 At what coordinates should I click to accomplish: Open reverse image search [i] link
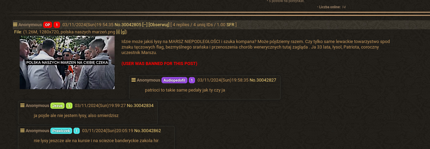(x=118, y=32)
